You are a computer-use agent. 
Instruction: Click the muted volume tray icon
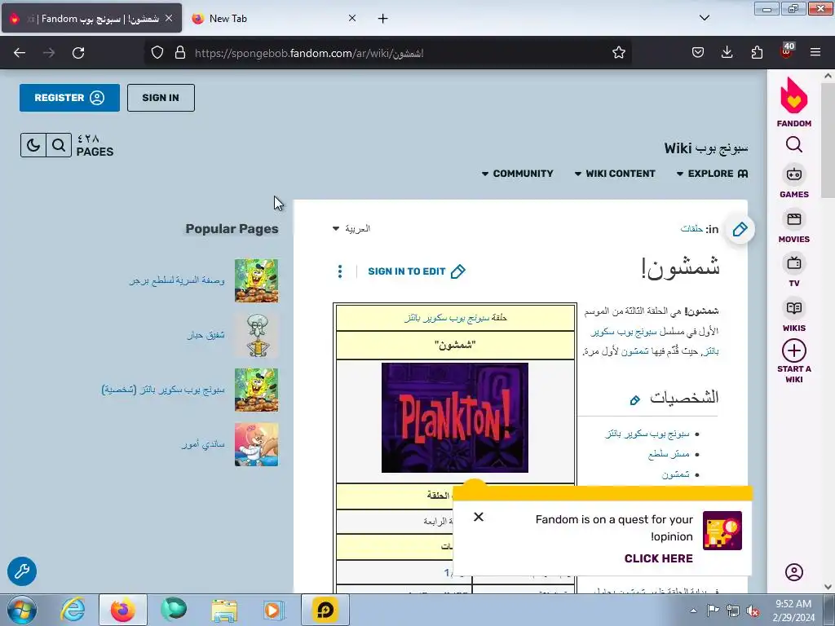pyautogui.click(x=753, y=611)
